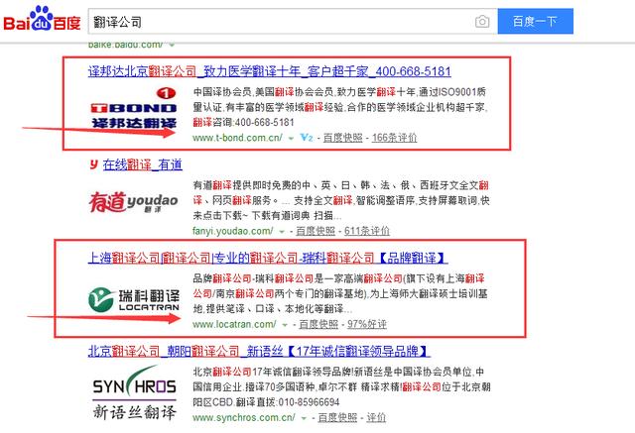Open 百度快照 for youdao result

pos(316,231)
